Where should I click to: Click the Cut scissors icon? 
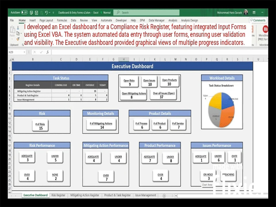pyautogui.click(x=18, y=28)
